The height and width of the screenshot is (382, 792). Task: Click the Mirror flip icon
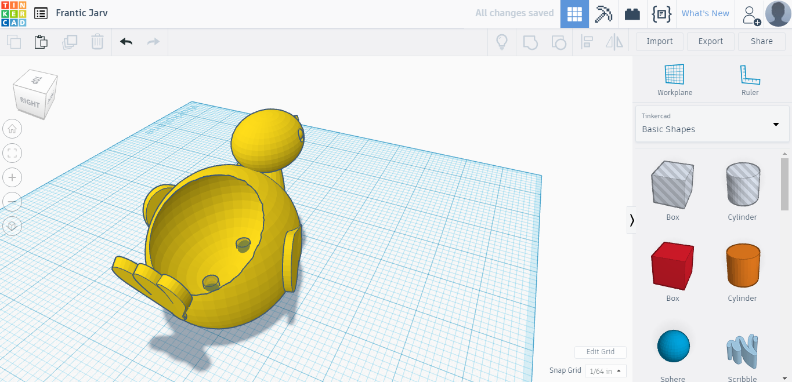(614, 42)
